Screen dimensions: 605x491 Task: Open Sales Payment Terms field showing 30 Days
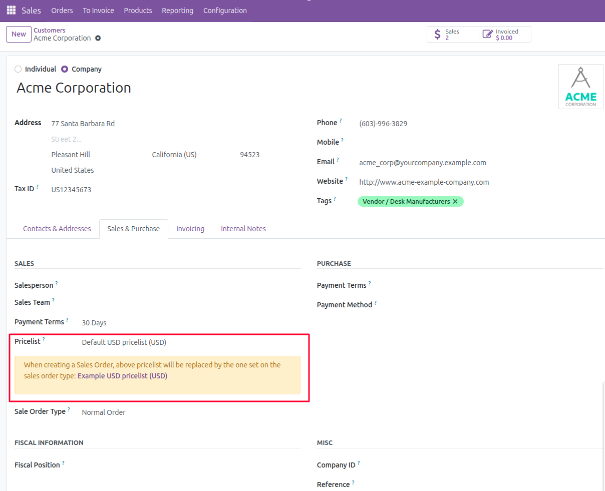click(191, 323)
